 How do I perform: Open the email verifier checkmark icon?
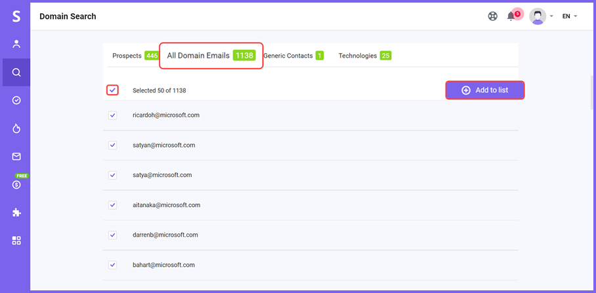point(16,100)
